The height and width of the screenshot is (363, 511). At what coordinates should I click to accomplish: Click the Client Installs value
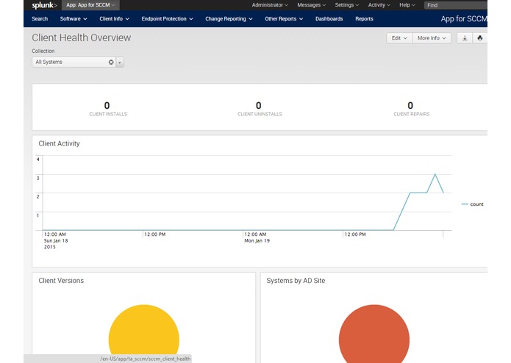[107, 106]
